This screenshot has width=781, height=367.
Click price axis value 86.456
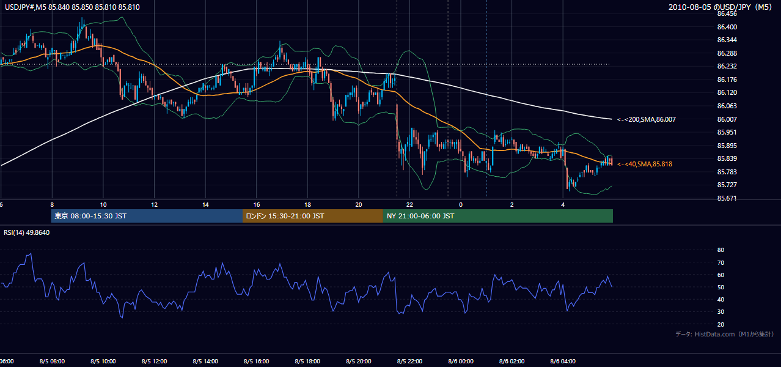click(x=727, y=13)
